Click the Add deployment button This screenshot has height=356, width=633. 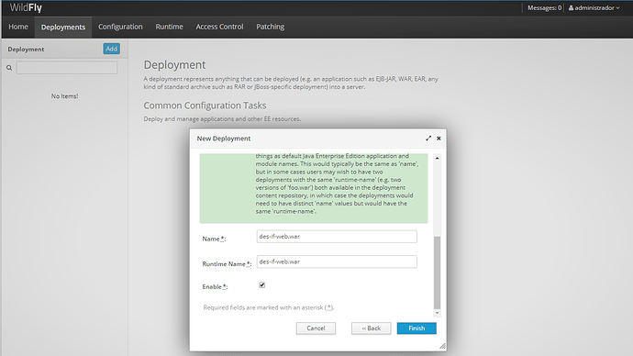[x=111, y=49]
